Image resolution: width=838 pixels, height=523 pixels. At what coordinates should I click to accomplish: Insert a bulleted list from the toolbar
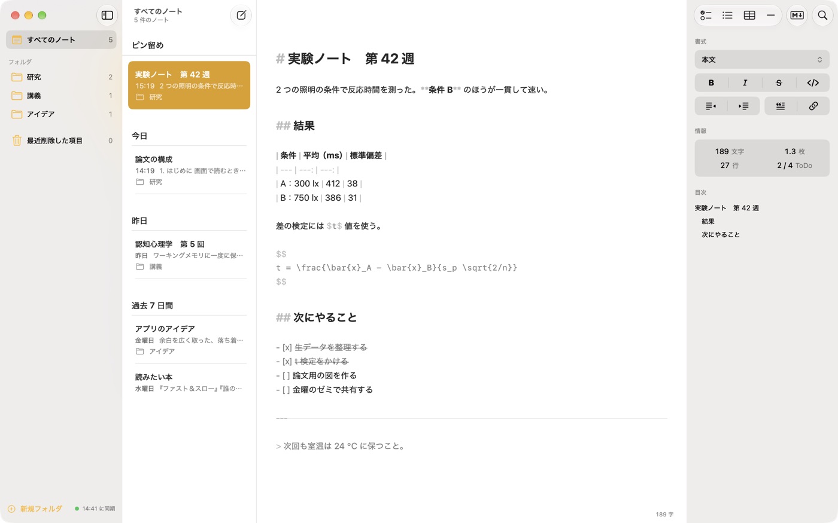[727, 16]
